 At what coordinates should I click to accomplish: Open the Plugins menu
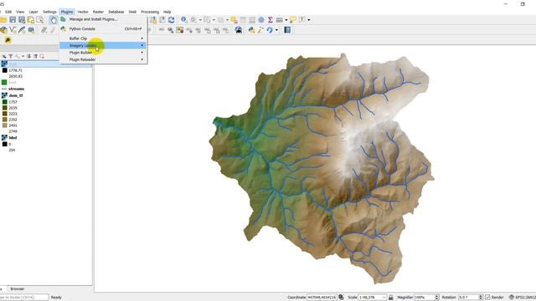tap(67, 12)
